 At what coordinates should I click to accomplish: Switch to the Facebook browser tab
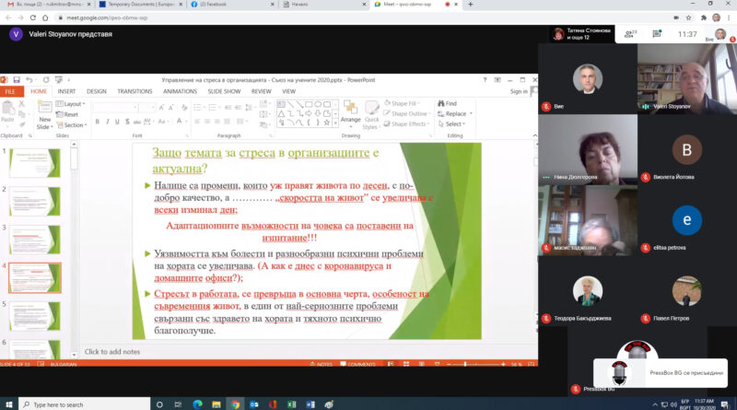[232, 5]
